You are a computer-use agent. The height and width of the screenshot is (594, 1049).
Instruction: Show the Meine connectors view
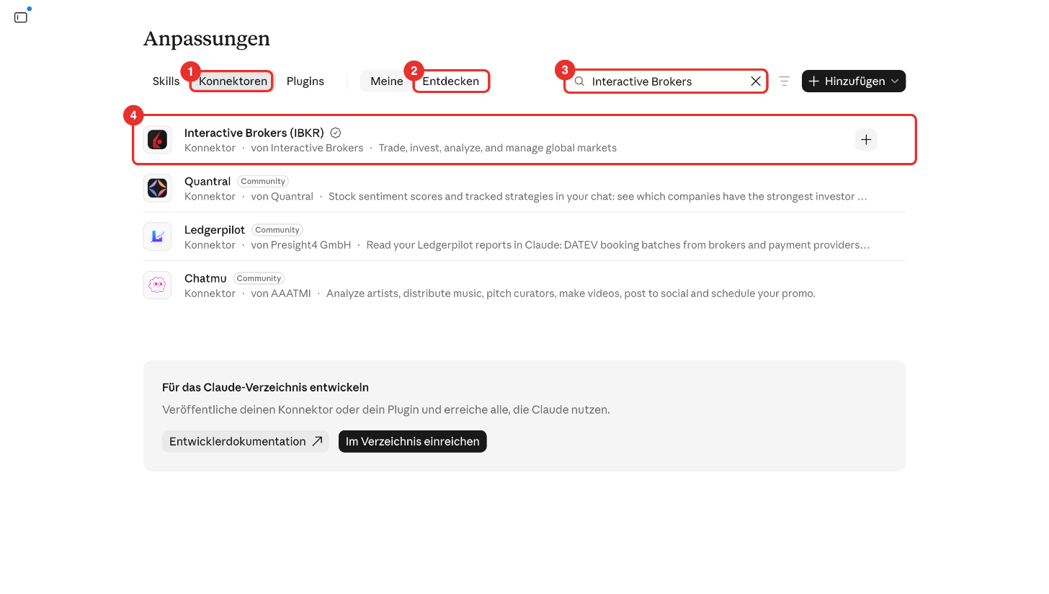tap(387, 81)
